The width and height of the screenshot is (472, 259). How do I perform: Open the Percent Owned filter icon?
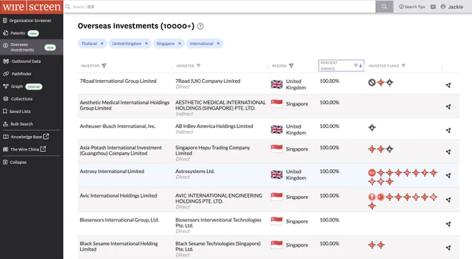click(356, 65)
